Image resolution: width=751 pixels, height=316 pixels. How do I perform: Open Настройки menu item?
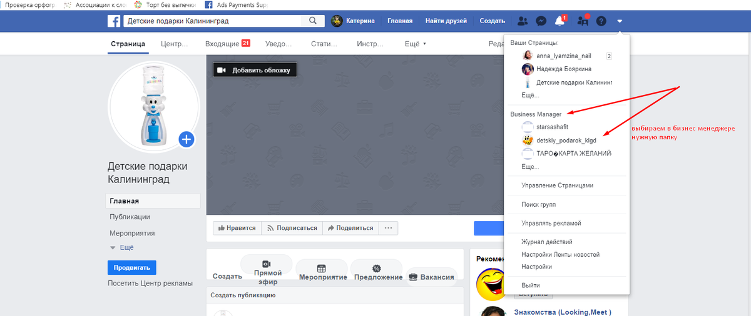[x=536, y=267]
